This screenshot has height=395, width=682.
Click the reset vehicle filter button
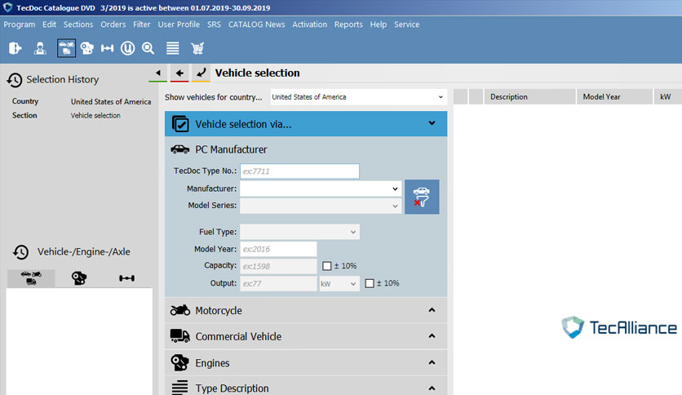pos(422,197)
